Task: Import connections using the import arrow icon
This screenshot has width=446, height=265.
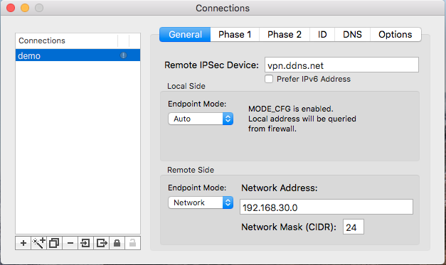Action: coord(85,243)
